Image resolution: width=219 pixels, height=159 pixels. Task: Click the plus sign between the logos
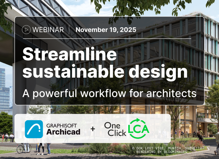pos(93,129)
